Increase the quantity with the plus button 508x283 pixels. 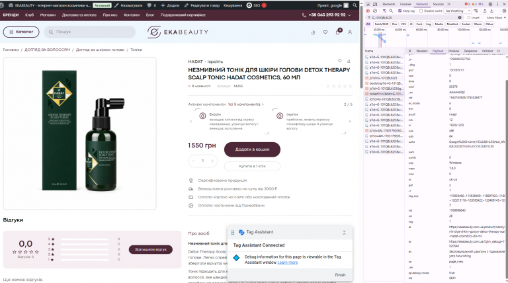(212, 161)
